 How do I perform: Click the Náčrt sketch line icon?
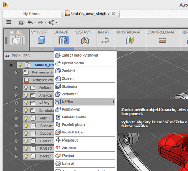[x=105, y=40]
